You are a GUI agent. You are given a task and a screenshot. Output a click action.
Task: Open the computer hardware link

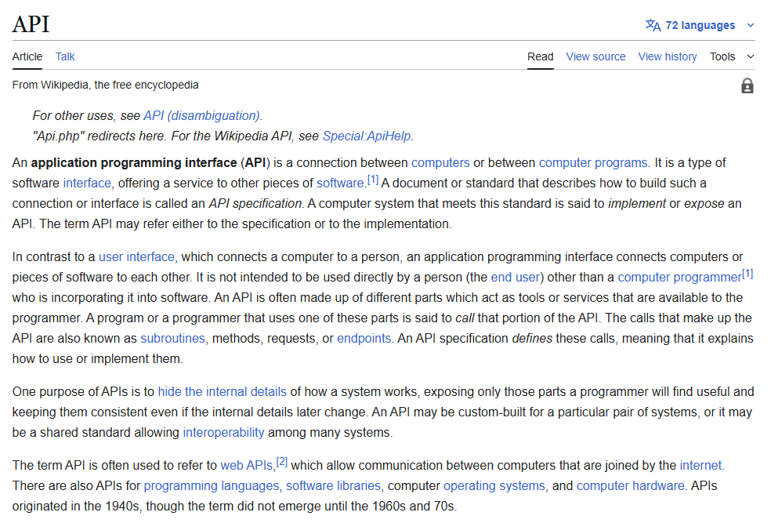tap(631, 485)
